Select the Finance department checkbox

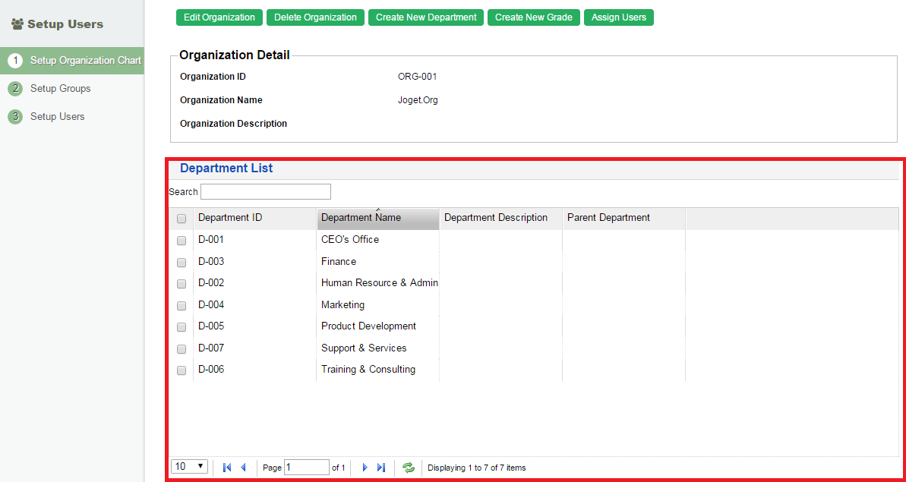[182, 263]
